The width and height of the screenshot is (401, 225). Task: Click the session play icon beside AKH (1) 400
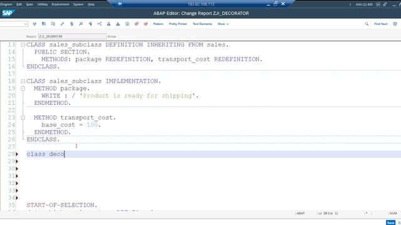pos(378,4)
